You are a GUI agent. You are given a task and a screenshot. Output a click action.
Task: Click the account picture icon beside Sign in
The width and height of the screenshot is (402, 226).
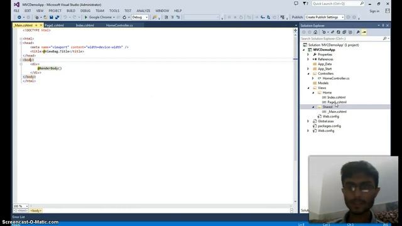tap(388, 11)
